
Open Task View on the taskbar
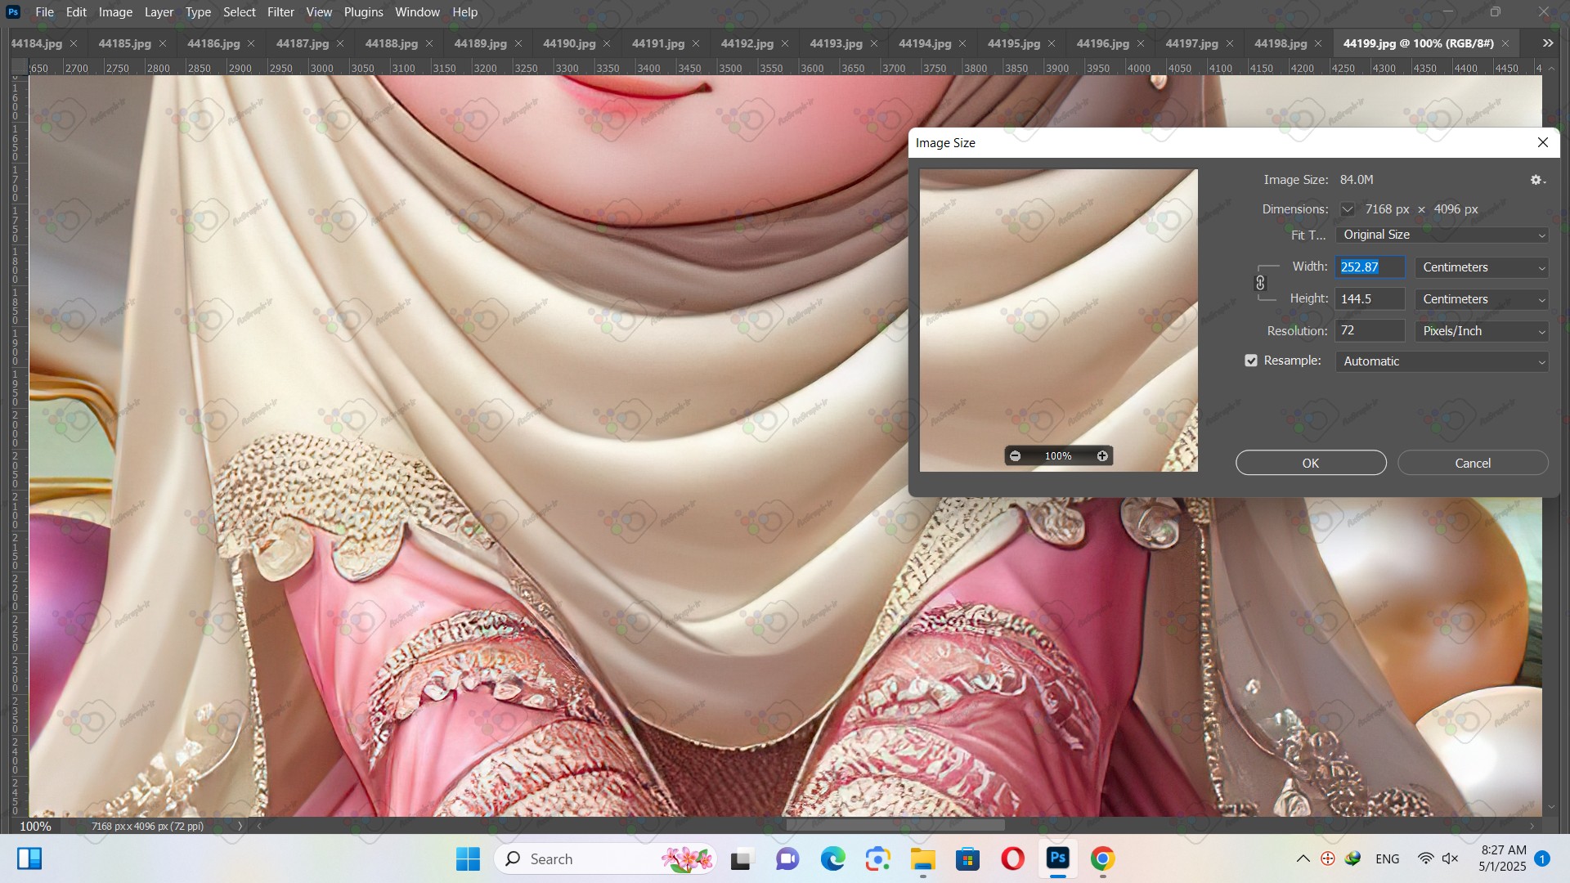tap(741, 859)
